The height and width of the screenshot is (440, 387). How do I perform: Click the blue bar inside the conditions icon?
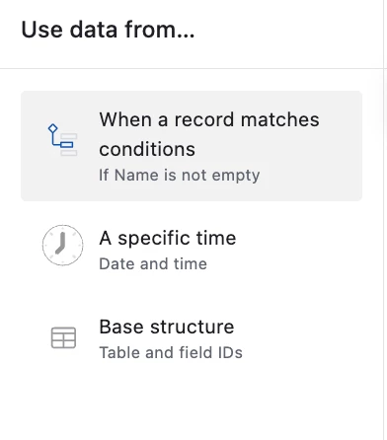(67, 144)
